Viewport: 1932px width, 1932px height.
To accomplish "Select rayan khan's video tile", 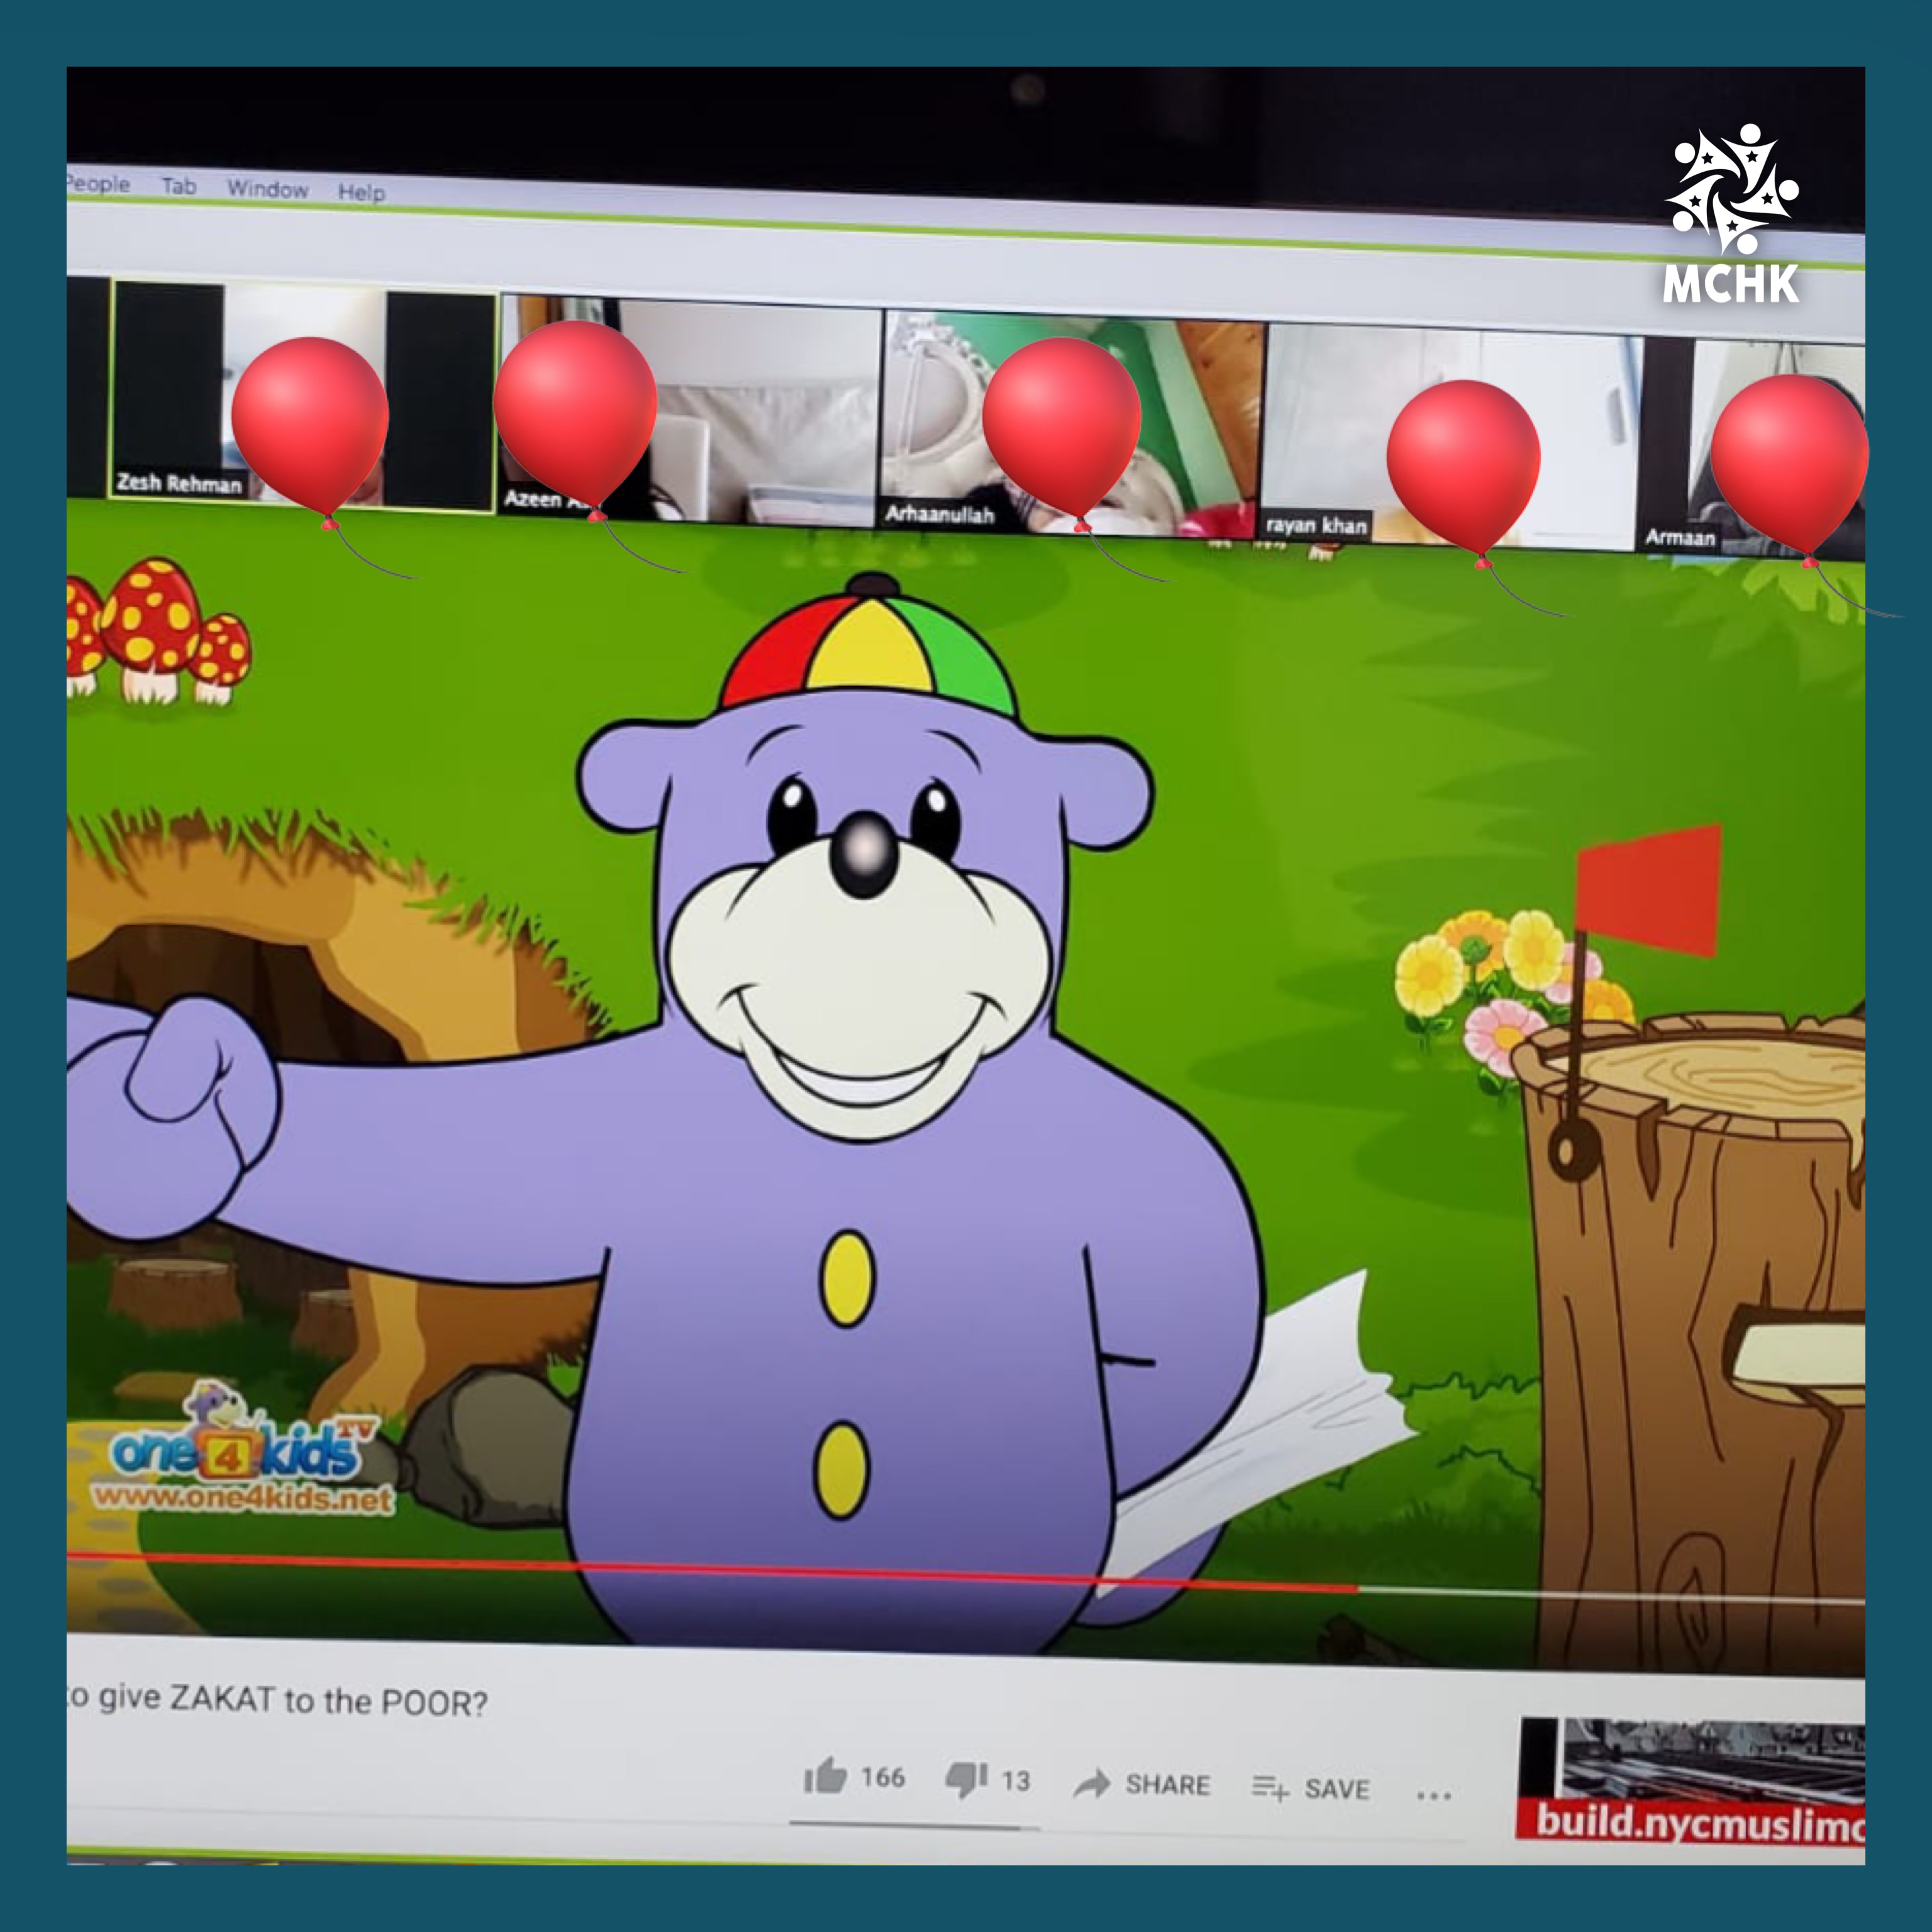I will point(1452,436).
